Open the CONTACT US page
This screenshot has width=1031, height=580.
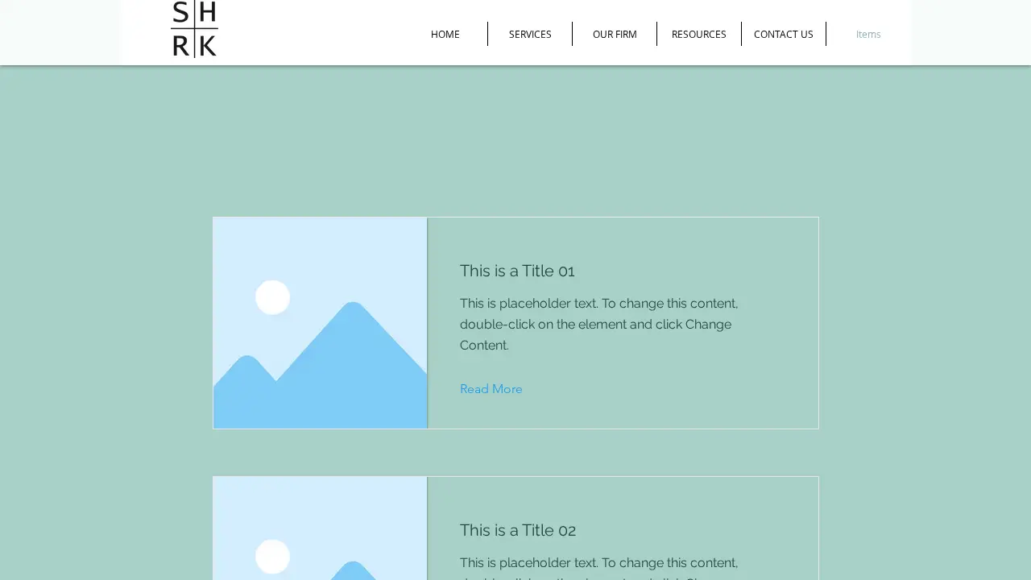pyautogui.click(x=784, y=34)
